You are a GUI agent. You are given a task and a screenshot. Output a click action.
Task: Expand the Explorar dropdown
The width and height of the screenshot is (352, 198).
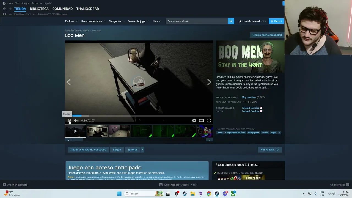(71, 21)
